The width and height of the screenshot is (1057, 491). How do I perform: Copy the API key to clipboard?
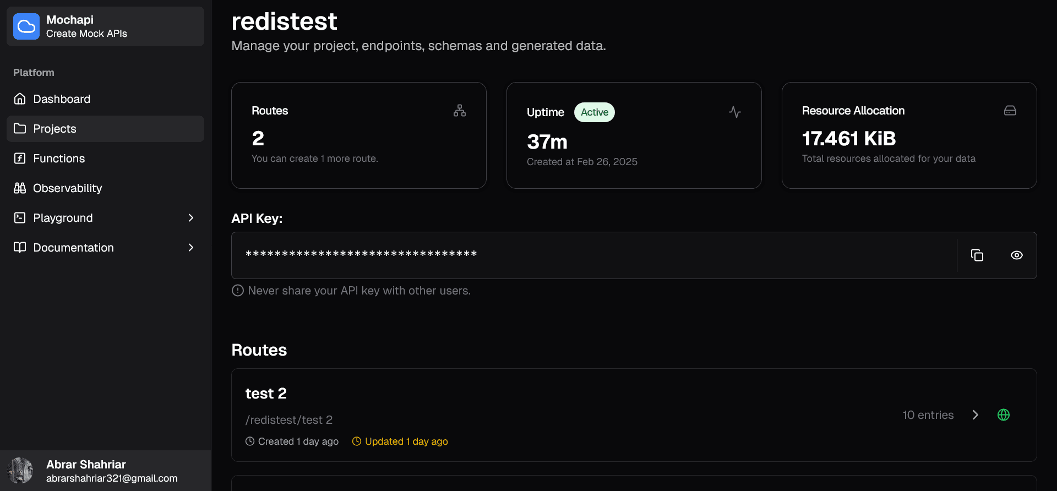(x=977, y=255)
